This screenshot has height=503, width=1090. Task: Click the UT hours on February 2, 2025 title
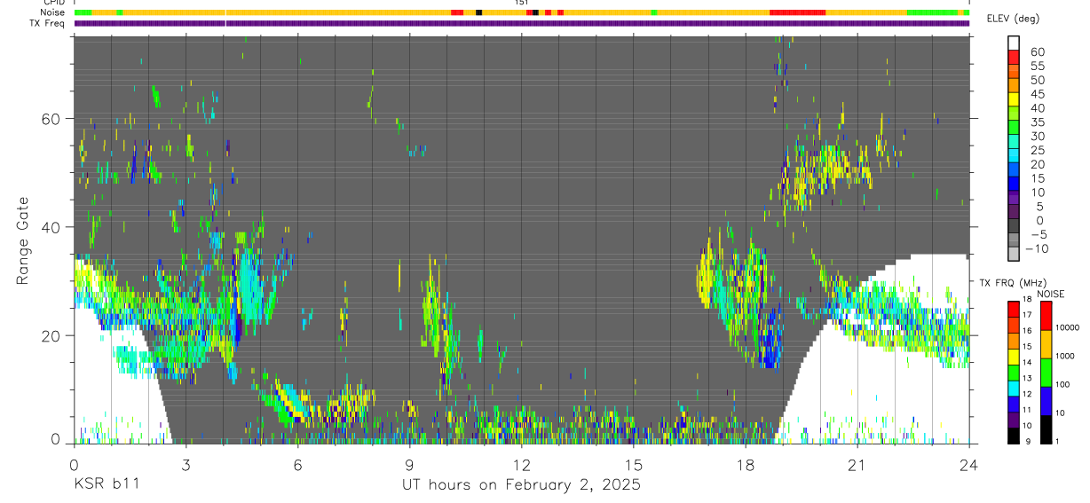(521, 485)
